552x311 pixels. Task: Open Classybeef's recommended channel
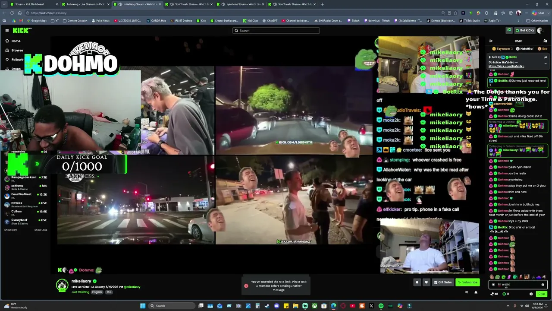pos(26,221)
